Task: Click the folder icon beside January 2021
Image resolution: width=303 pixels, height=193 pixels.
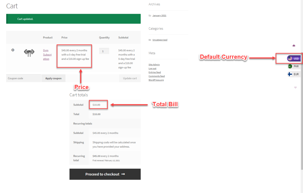Action: click(150, 16)
